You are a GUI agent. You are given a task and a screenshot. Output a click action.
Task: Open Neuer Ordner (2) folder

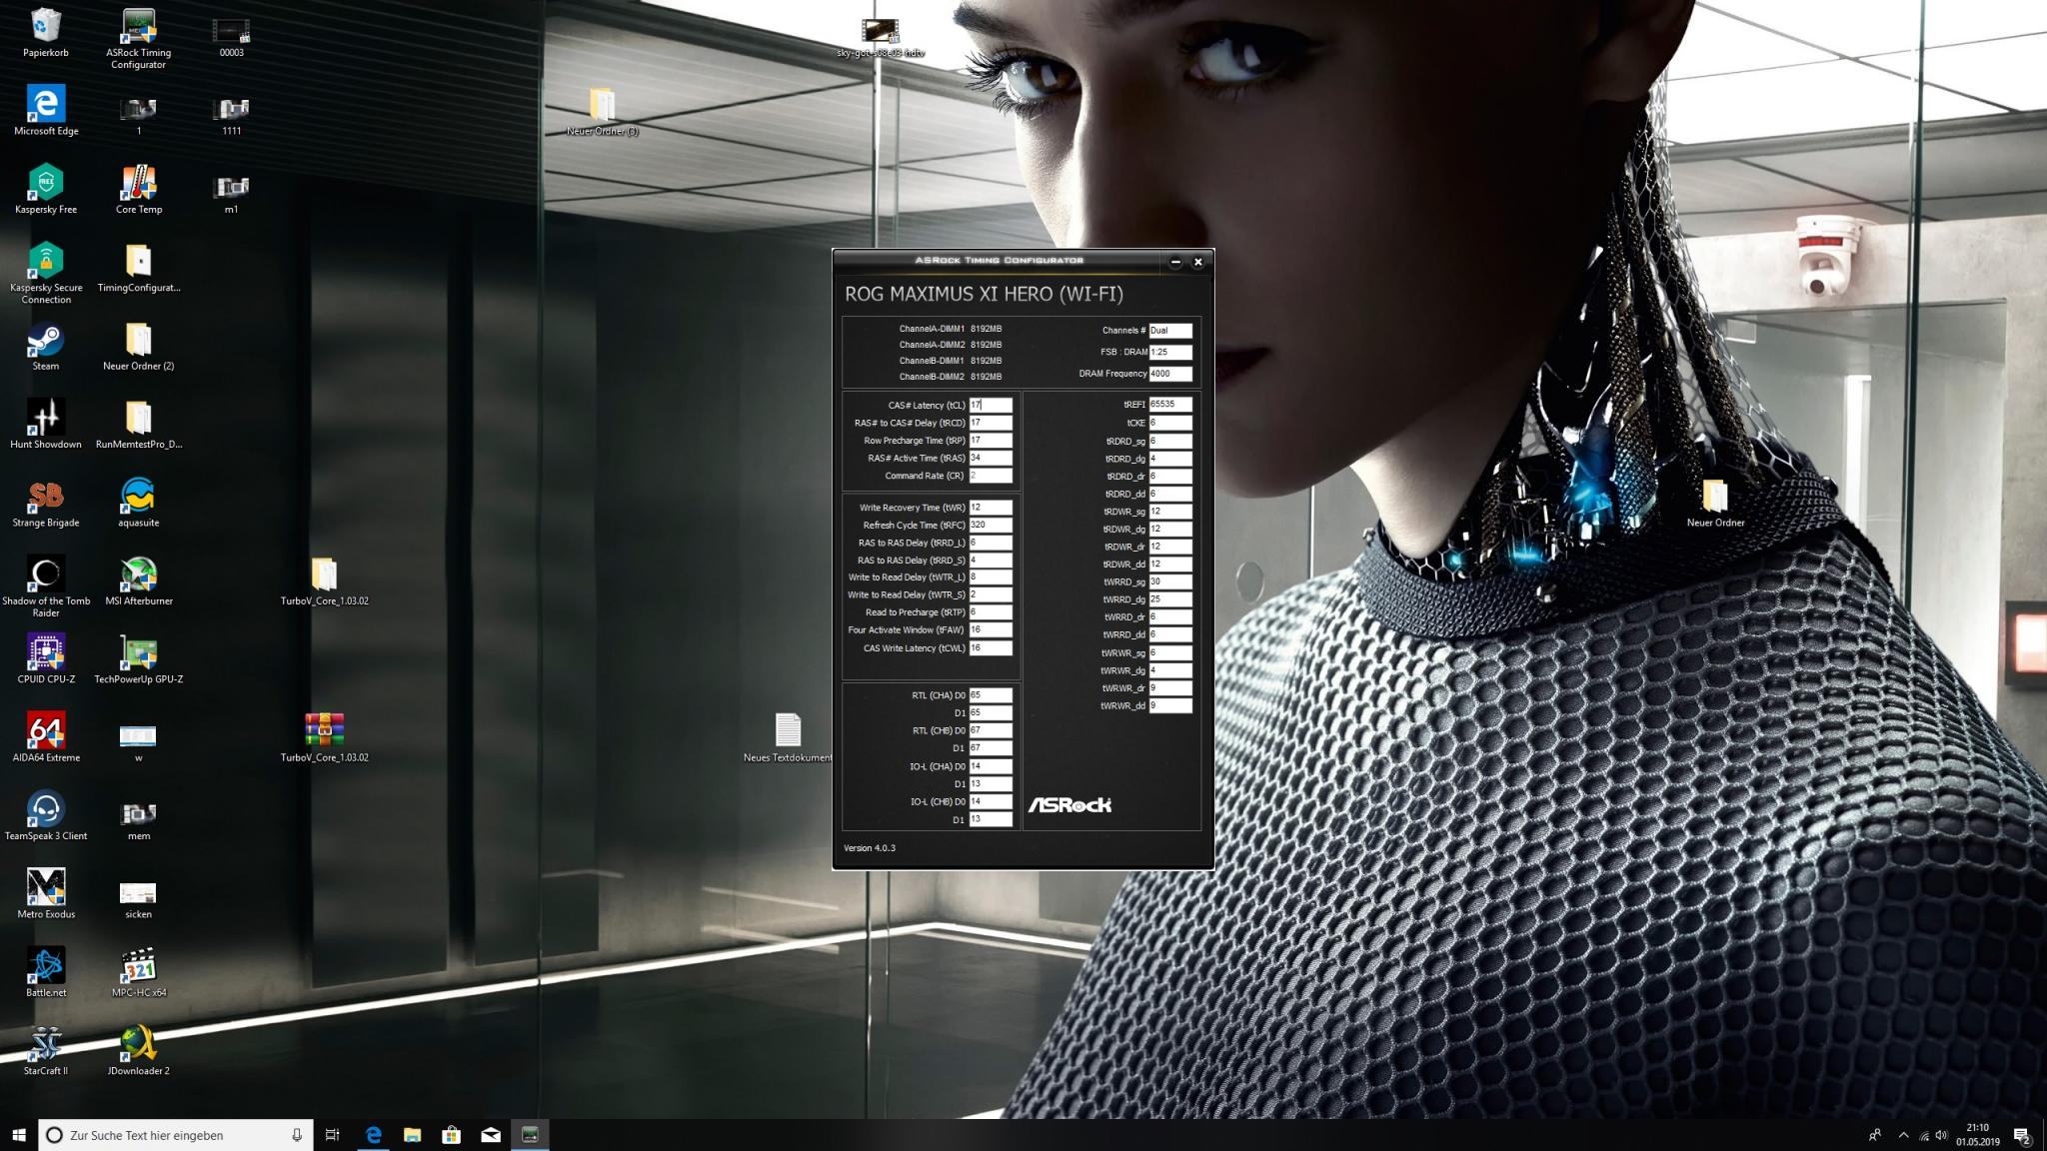(139, 347)
